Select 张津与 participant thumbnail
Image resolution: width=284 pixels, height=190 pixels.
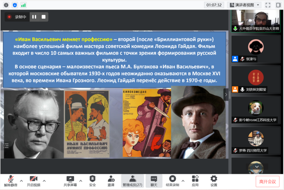click(256, 49)
